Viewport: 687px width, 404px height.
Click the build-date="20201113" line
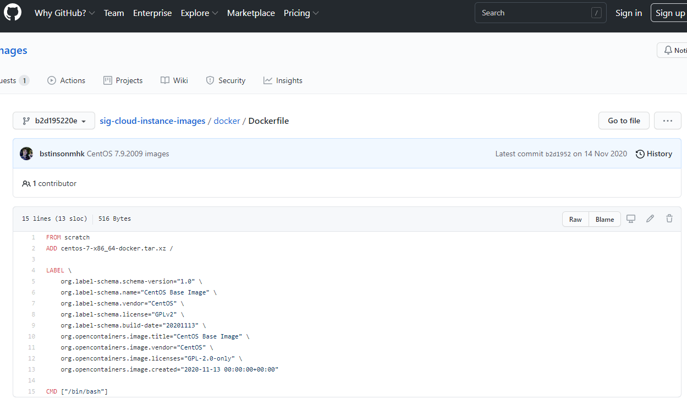(x=133, y=325)
